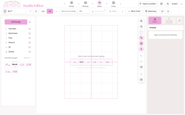Switch units to cm
The image size is (185, 115).
(x=43, y=11)
